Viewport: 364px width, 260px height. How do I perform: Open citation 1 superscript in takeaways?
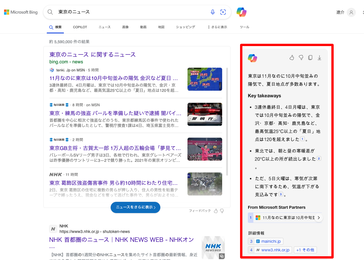point(302,139)
